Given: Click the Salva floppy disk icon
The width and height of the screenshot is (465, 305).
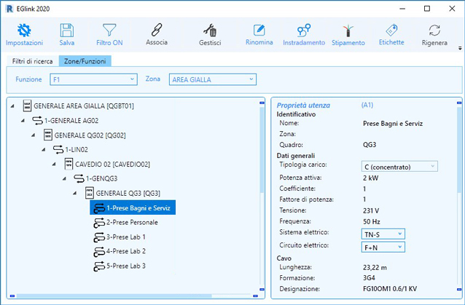Looking at the screenshot, I should point(67,30).
